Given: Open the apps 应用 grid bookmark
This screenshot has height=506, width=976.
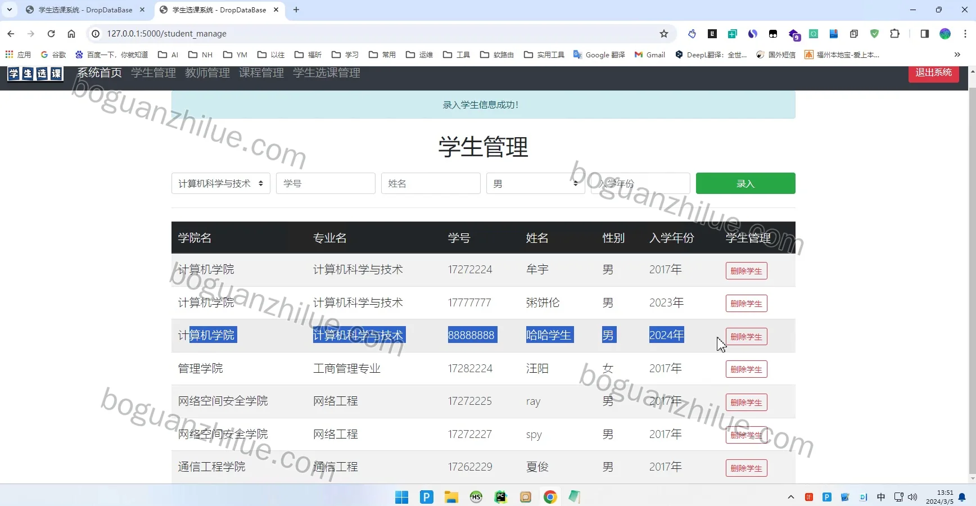Looking at the screenshot, I should (18, 55).
